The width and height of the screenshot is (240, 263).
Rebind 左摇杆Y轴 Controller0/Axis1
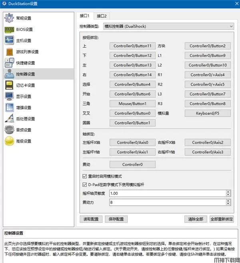click(132, 152)
